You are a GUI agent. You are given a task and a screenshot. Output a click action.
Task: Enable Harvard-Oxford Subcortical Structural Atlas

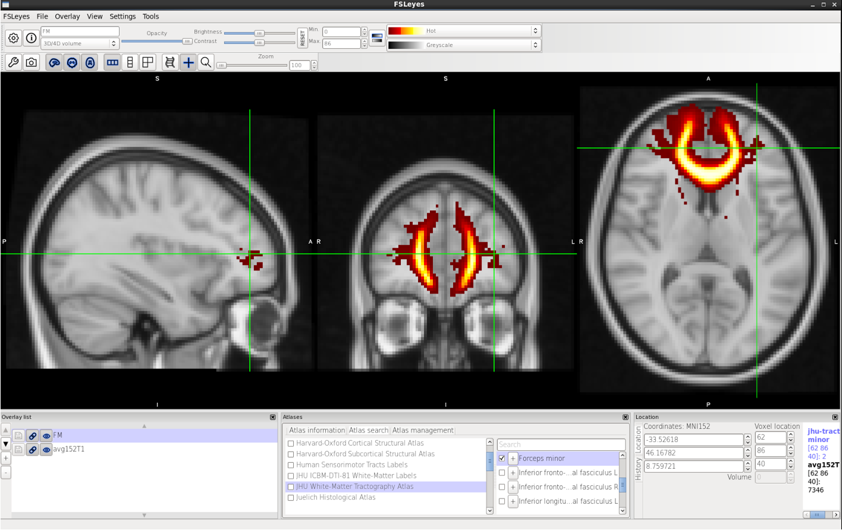tap(291, 454)
